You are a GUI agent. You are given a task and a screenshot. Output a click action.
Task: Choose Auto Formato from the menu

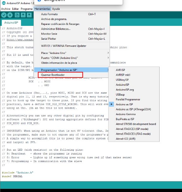pyautogui.click(x=71, y=14)
